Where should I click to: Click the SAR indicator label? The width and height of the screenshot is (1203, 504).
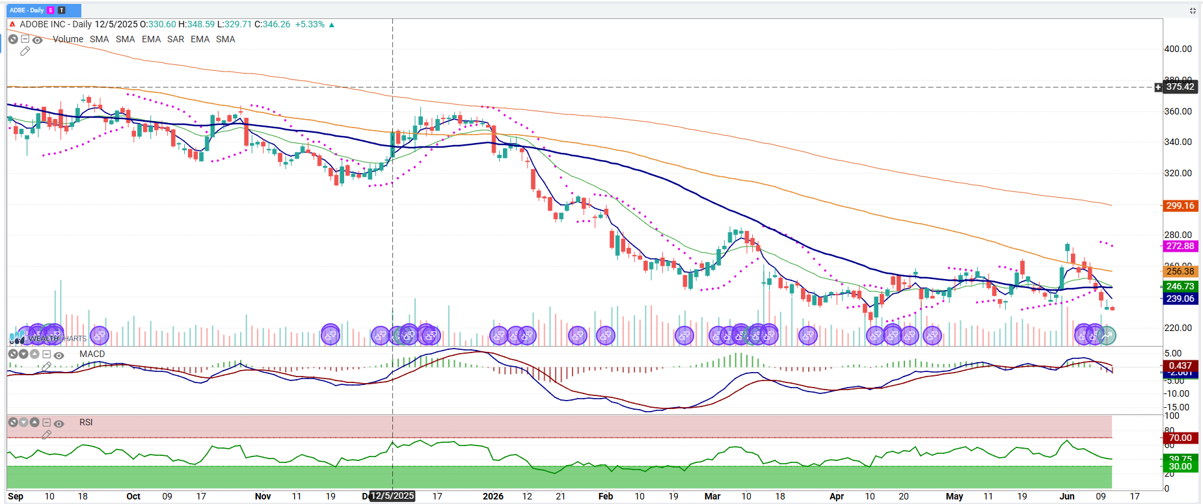pyautogui.click(x=176, y=39)
